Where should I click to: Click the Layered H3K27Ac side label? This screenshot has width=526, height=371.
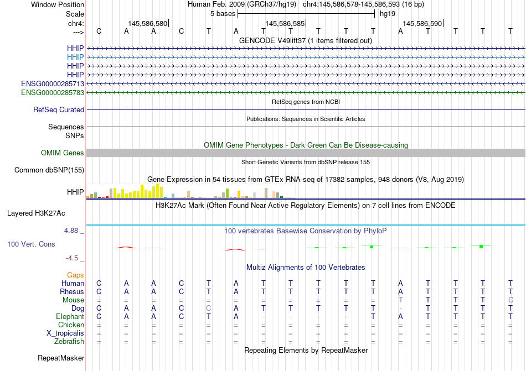point(36,213)
